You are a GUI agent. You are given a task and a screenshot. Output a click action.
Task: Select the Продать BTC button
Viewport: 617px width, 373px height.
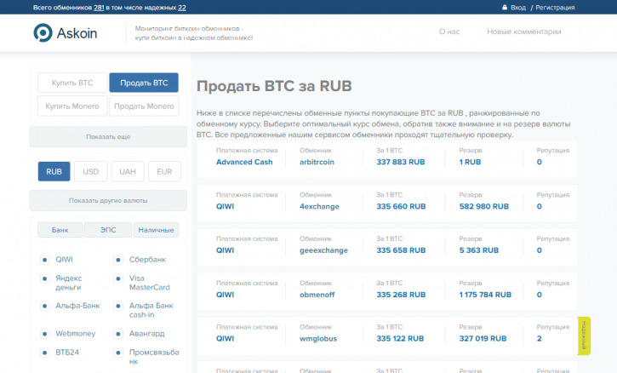pos(144,83)
